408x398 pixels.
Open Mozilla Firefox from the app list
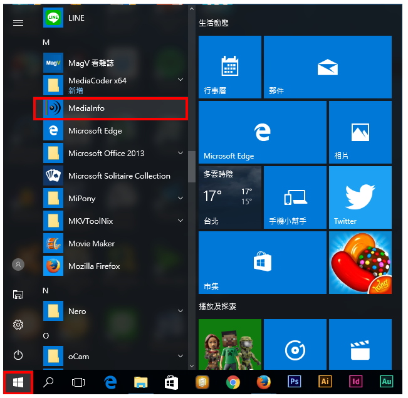click(110, 266)
